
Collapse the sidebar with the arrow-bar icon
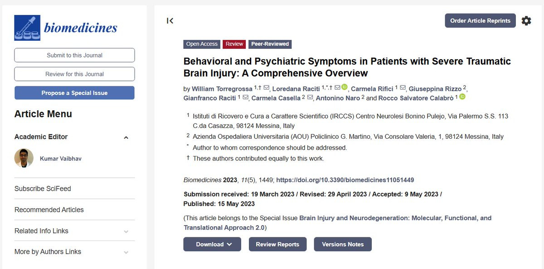coord(170,20)
